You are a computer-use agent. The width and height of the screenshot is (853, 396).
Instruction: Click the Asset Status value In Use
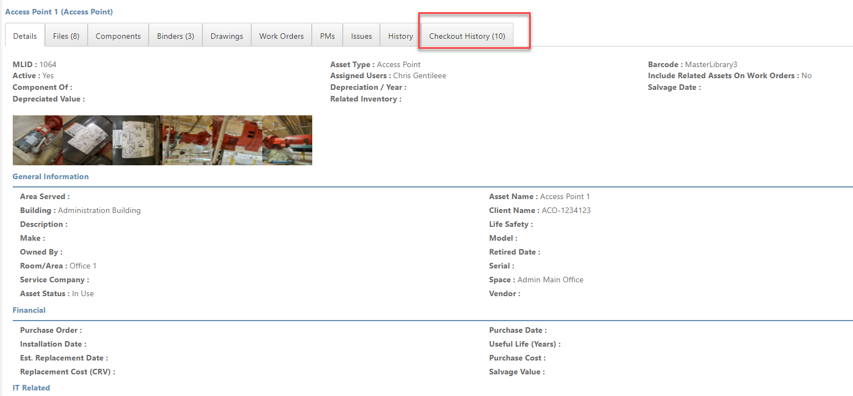point(83,293)
